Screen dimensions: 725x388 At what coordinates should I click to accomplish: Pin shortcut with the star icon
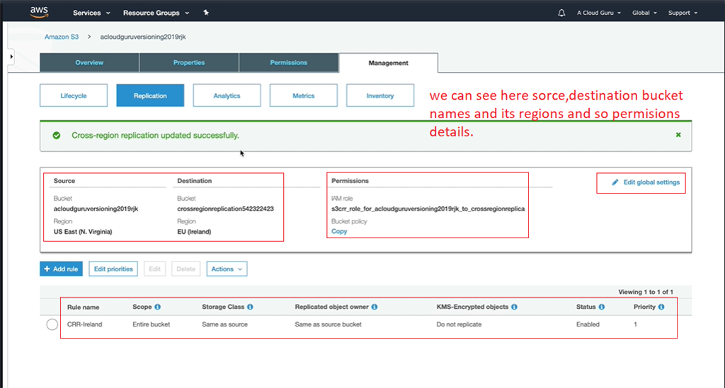point(206,13)
